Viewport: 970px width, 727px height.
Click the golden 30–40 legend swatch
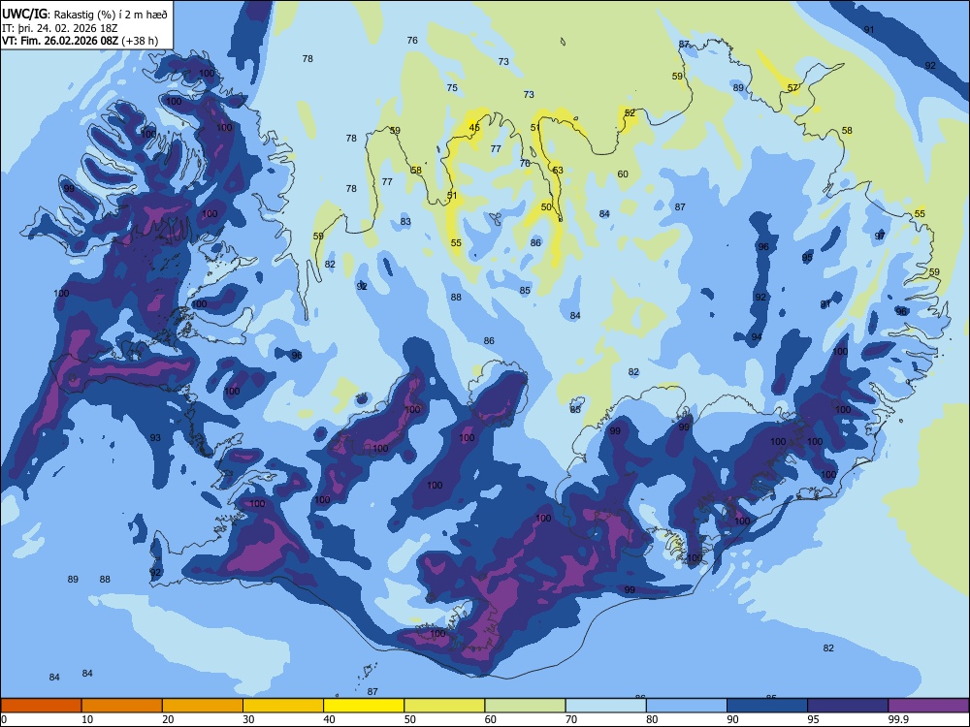point(283,706)
